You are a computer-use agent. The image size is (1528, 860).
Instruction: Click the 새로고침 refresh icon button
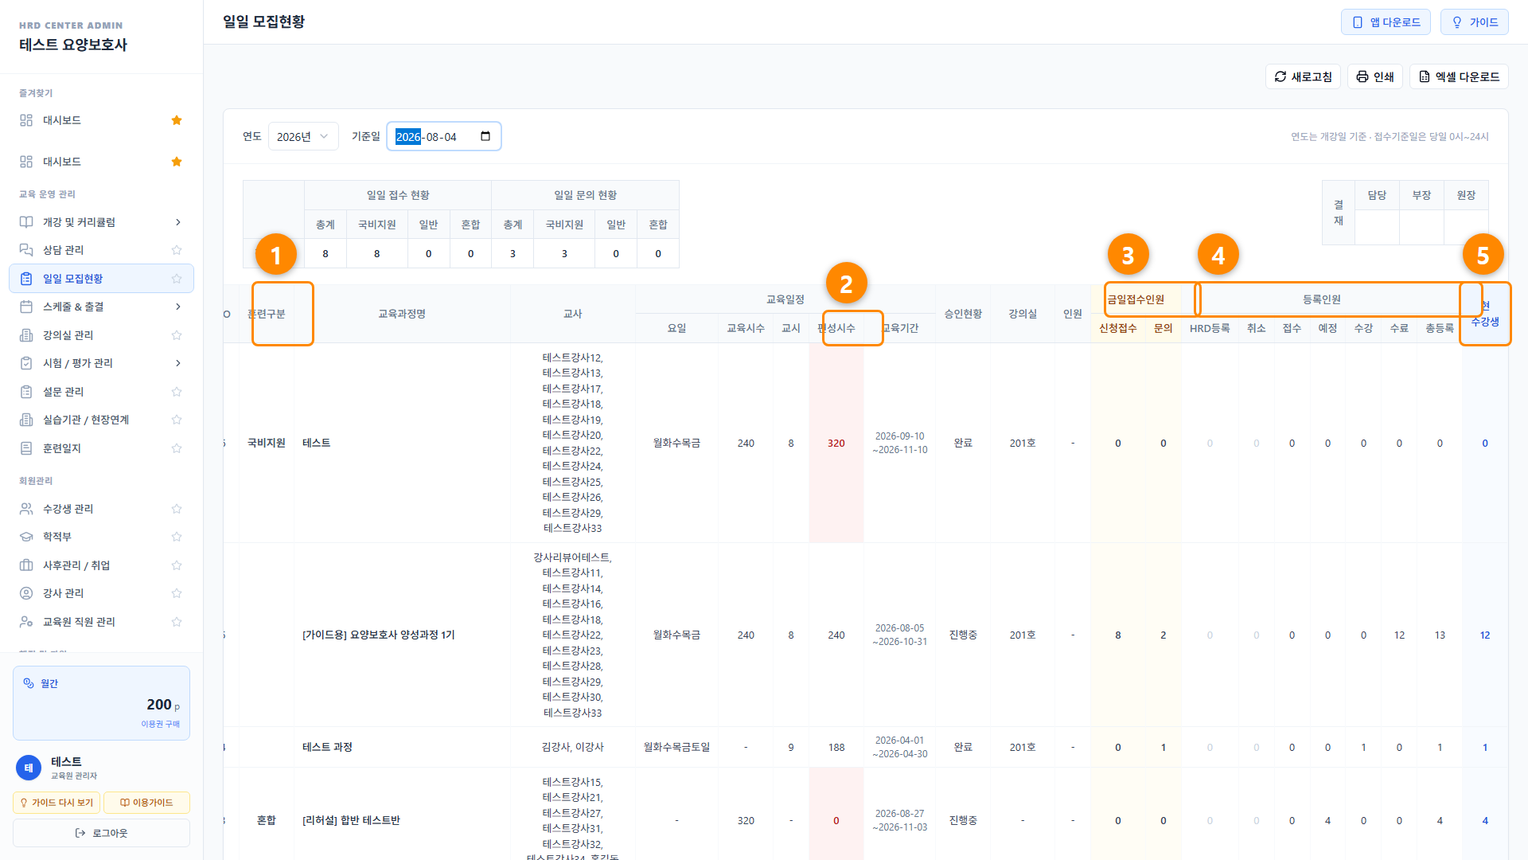1280,76
